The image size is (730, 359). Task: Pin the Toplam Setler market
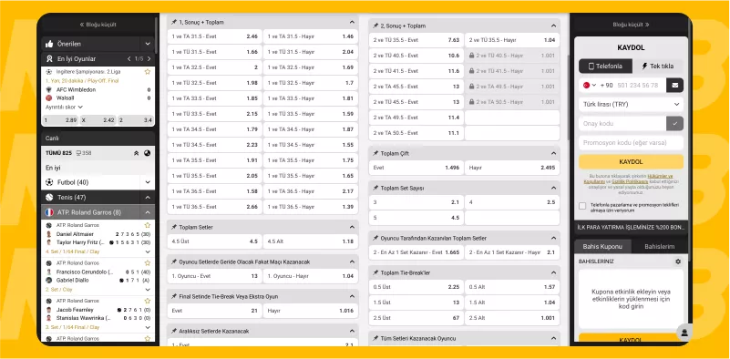point(174,227)
